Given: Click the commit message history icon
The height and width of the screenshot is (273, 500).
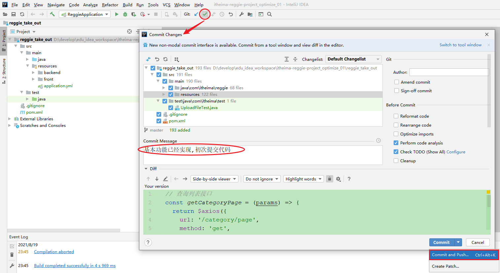Looking at the screenshot, I should (378, 140).
